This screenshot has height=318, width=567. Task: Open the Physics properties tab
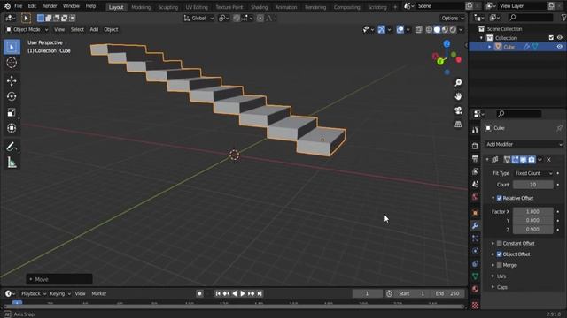click(x=475, y=251)
